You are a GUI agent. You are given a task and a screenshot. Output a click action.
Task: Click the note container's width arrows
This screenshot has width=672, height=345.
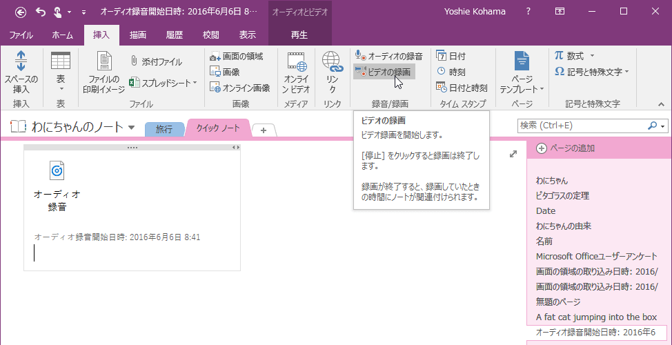pos(236,148)
